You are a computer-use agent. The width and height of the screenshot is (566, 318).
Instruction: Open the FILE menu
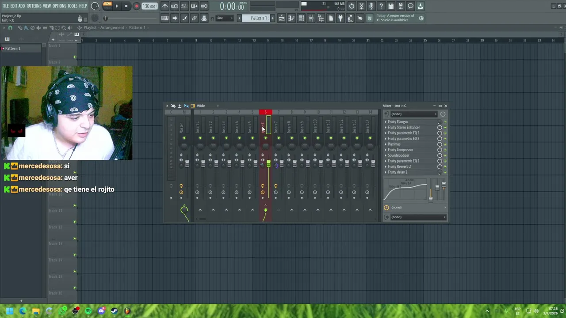(5, 6)
